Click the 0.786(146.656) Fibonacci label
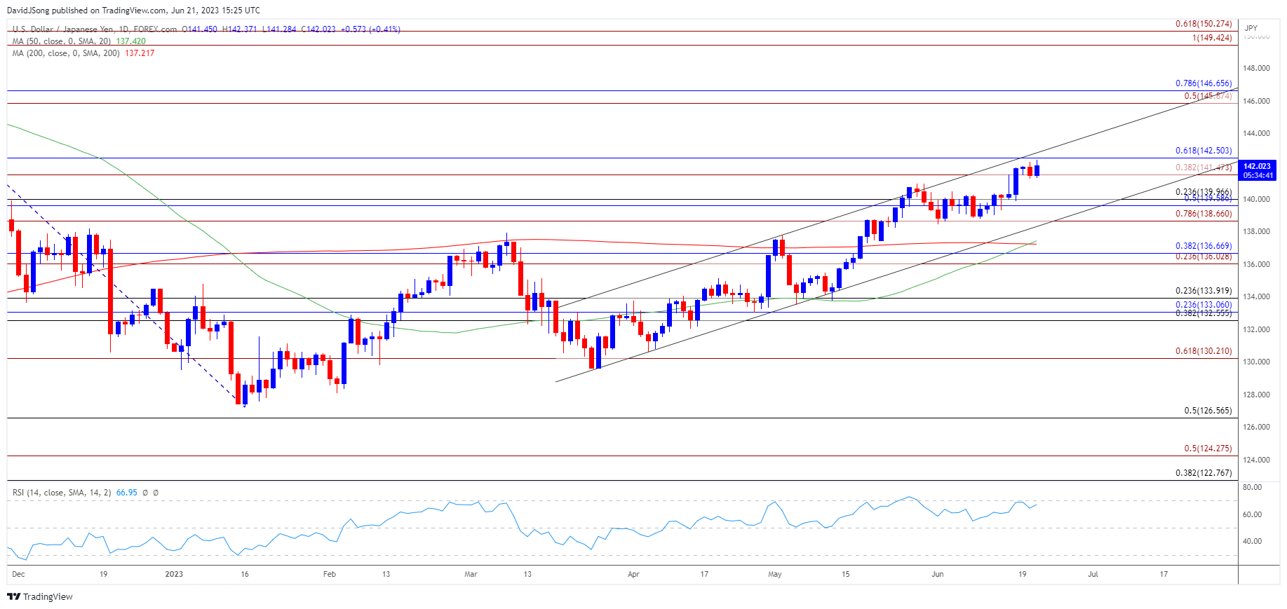The image size is (1287, 609). click(1204, 83)
